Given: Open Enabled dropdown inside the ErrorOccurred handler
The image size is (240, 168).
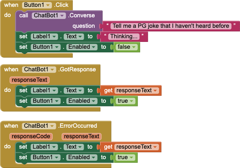Looking at the screenshot, I should pyautogui.click(x=82, y=157).
